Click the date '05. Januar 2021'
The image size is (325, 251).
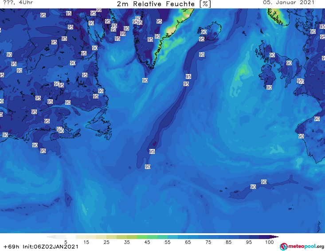click(289, 3)
